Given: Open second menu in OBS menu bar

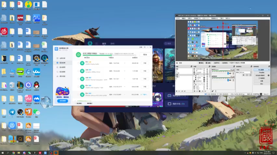Looking at the screenshot, I should coord(184,18).
